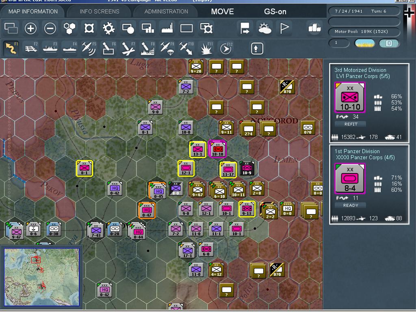
Task: Select the F3 naval transport ship icon
Action: coord(50,49)
